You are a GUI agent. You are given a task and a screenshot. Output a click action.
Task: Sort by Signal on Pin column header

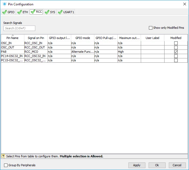(x=36, y=38)
